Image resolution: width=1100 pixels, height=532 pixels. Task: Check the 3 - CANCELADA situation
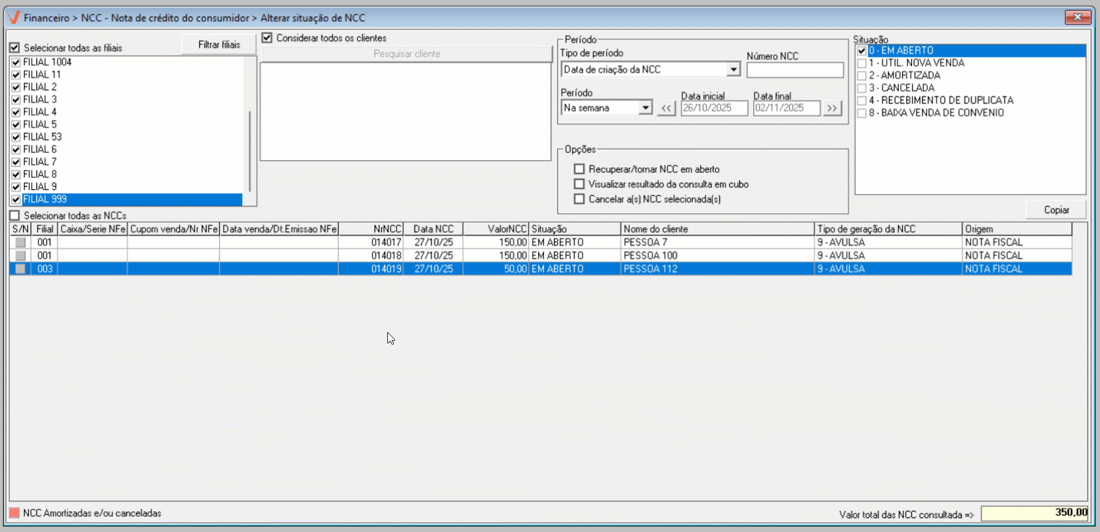coord(862,88)
